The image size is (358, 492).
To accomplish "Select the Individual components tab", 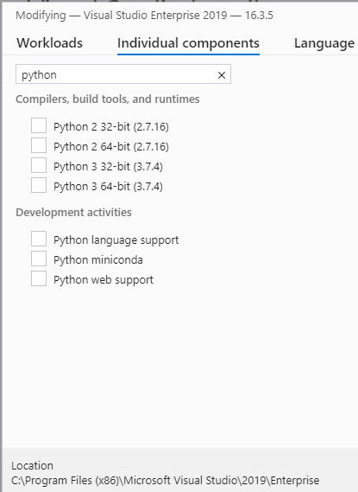I will (188, 43).
